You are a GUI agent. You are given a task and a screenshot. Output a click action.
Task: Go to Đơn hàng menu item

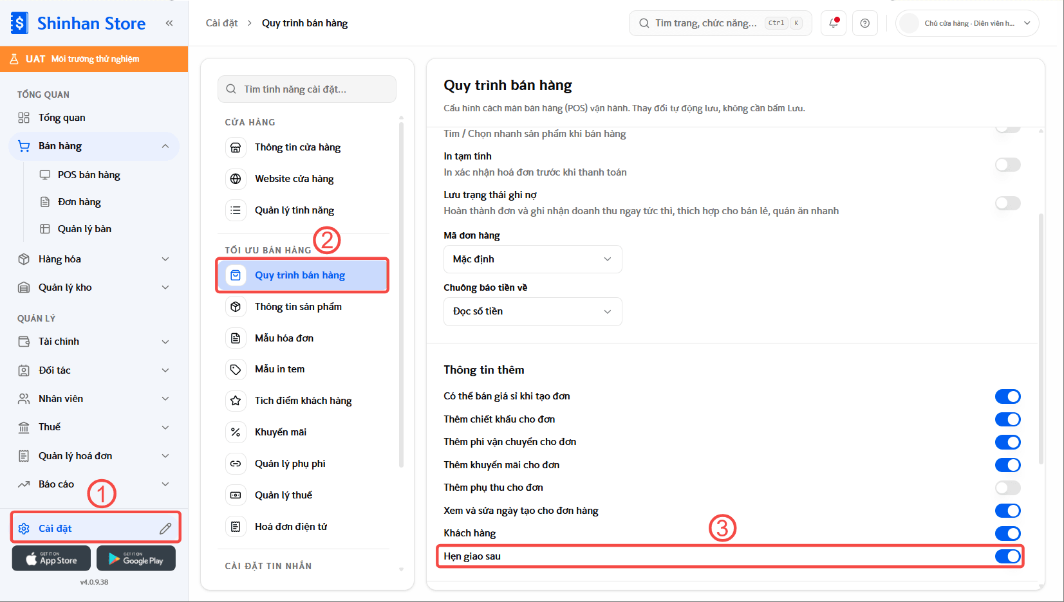point(79,202)
